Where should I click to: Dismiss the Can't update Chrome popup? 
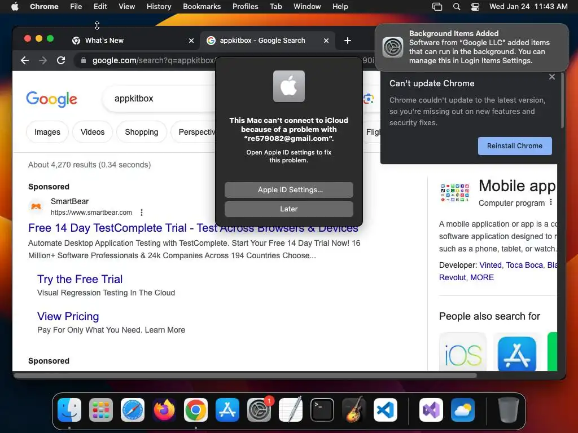[552, 77]
